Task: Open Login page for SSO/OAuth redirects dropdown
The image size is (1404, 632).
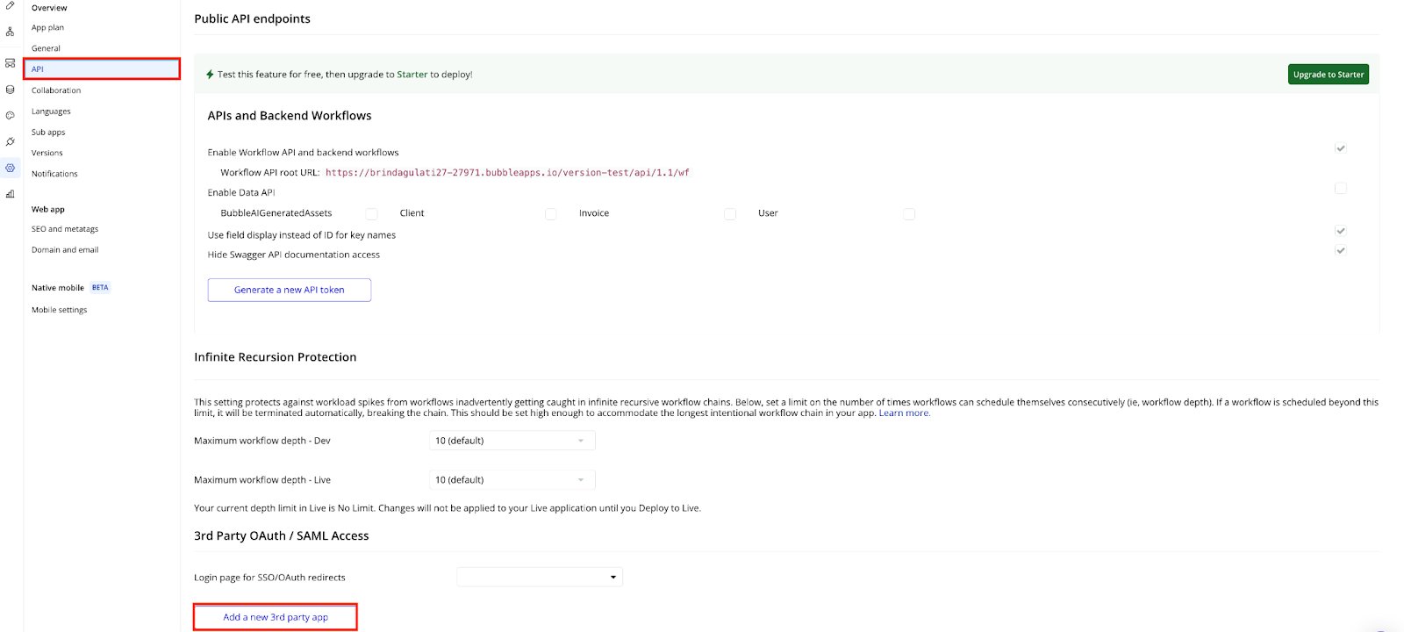Action: pyautogui.click(x=539, y=577)
